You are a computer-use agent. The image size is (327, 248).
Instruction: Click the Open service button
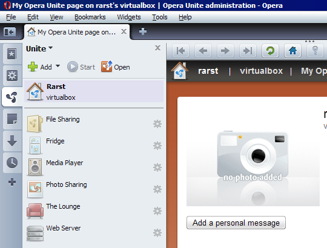pos(116,67)
